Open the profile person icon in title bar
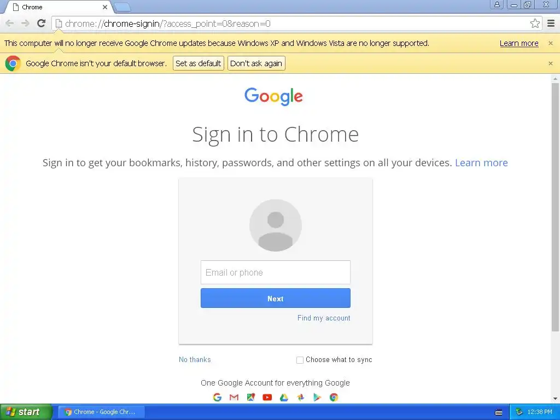560x420 pixels. (x=497, y=4)
